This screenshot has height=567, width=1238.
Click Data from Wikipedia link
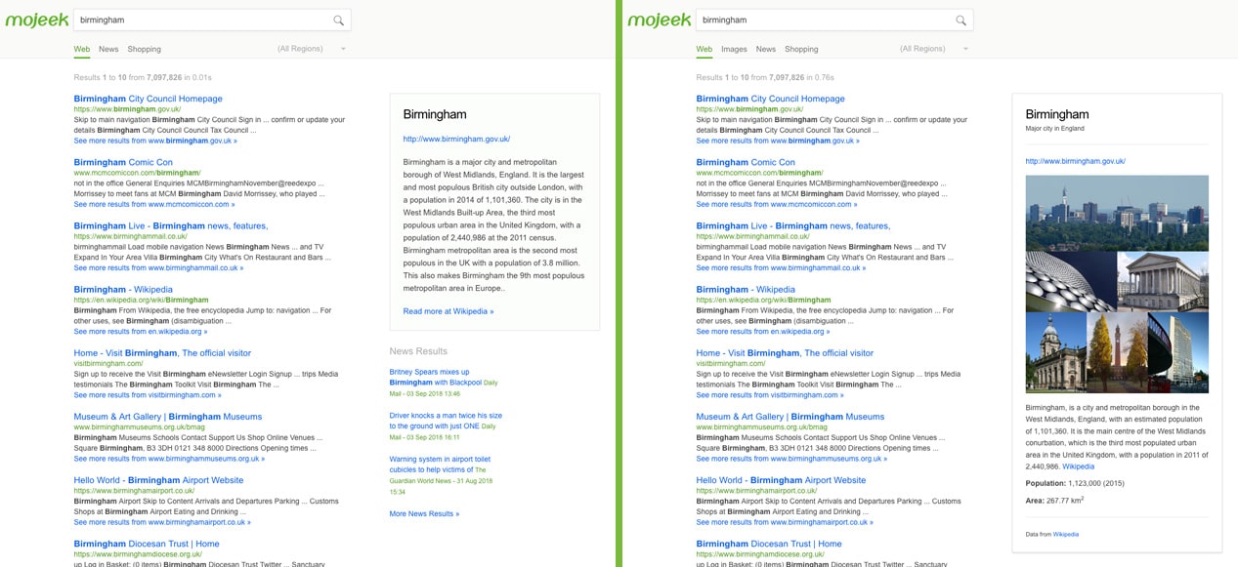(x=1065, y=534)
